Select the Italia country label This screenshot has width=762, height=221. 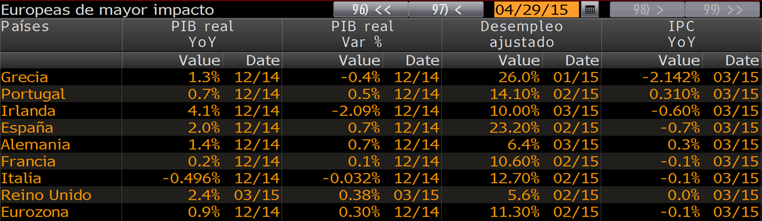coord(21,178)
